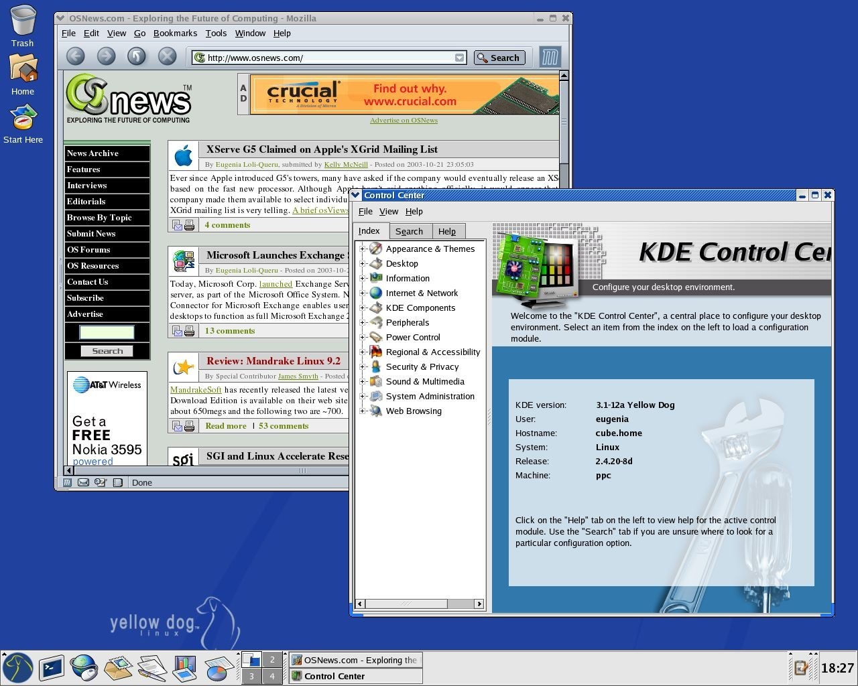Open the Trash desktop icon
The height and width of the screenshot is (686, 858).
[x=22, y=26]
